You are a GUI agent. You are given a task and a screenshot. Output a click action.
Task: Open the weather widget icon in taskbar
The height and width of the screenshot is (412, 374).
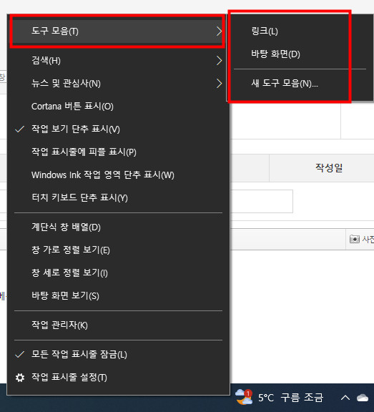pos(244,397)
